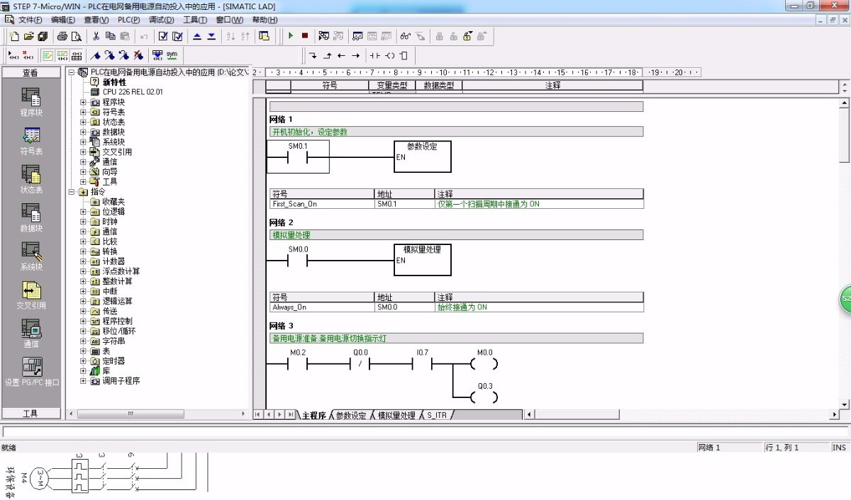Click the 网络 1 comment field 开机初始化
This screenshot has height=500, width=851.
[456, 132]
